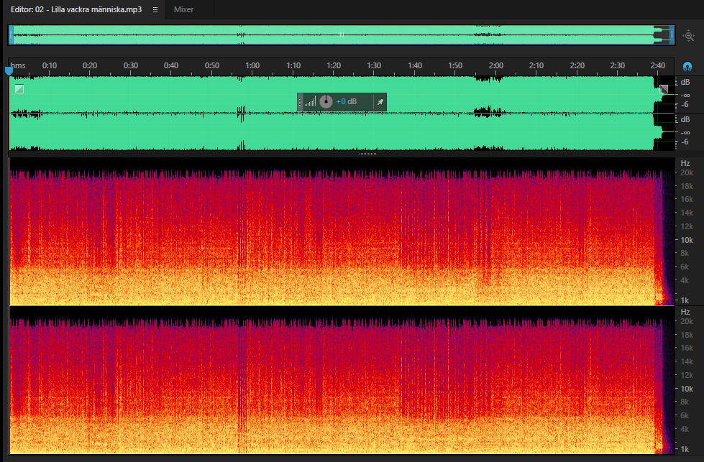Image resolution: width=704 pixels, height=462 pixels.
Task: Click 0:10 on the time ruler
Action: (50, 65)
